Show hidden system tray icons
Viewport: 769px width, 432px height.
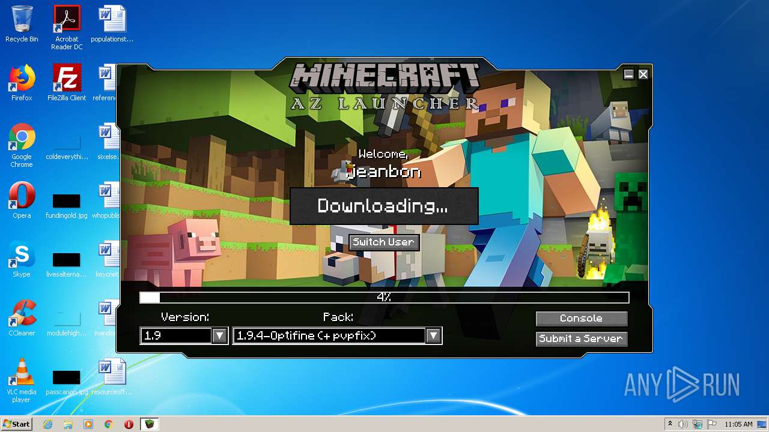click(670, 424)
